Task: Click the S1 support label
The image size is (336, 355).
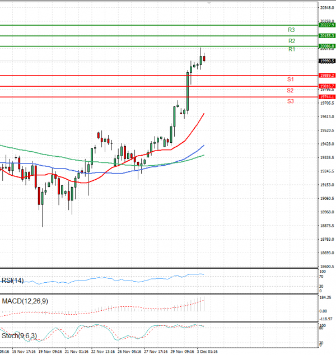Action: (x=291, y=80)
